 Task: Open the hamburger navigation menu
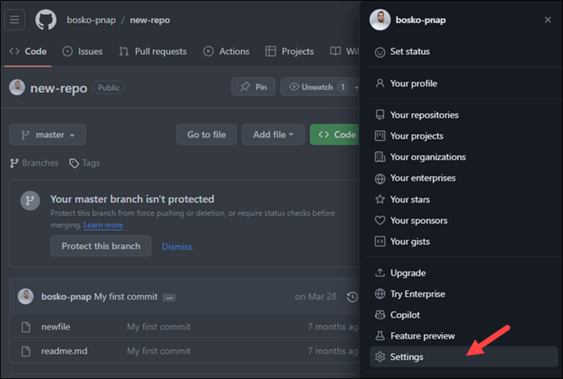(x=14, y=20)
